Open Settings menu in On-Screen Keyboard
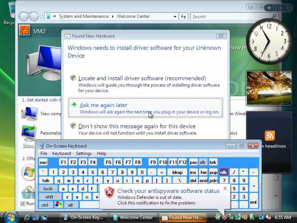Image resolution: width=297 pixels, height=223 pixels. (x=84, y=153)
